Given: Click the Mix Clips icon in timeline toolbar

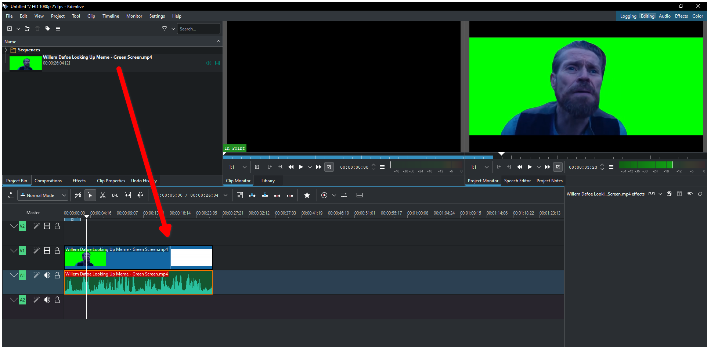Looking at the screenshot, I should coord(115,195).
